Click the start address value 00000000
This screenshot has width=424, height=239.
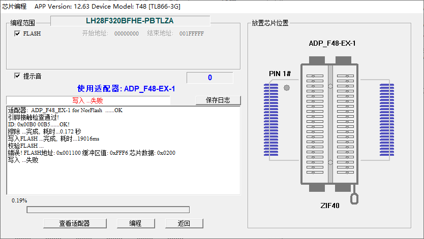(x=126, y=34)
